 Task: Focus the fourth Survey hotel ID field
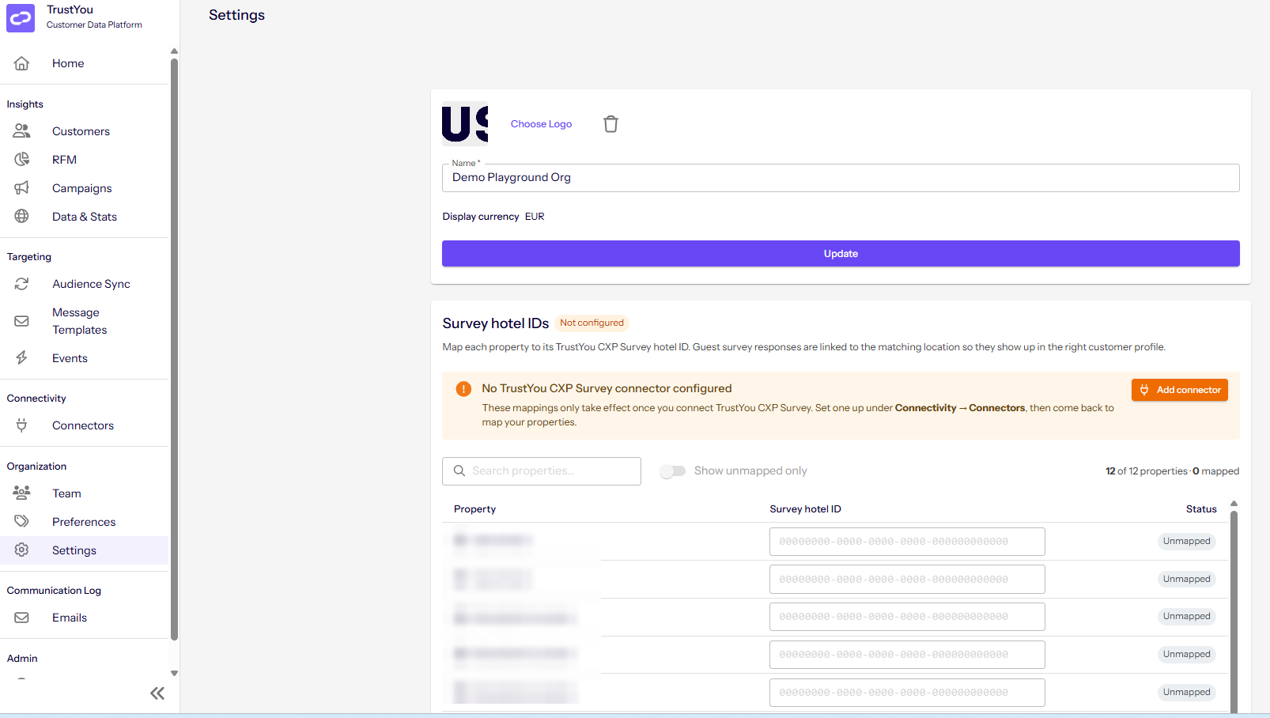coord(907,655)
